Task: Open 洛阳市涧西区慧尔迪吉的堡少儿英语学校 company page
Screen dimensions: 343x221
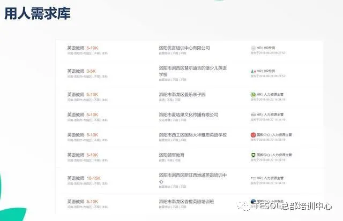Action: point(193,71)
